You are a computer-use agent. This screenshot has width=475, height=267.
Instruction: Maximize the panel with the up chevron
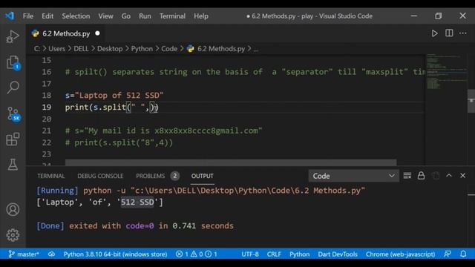pyautogui.click(x=449, y=176)
